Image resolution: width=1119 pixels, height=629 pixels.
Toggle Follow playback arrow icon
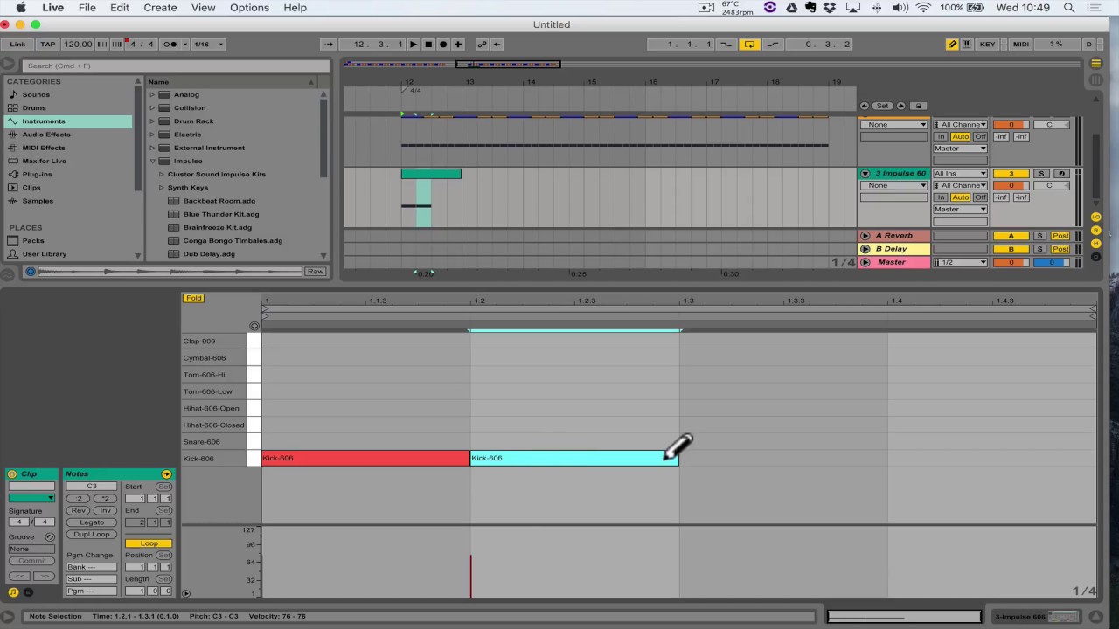coord(329,45)
